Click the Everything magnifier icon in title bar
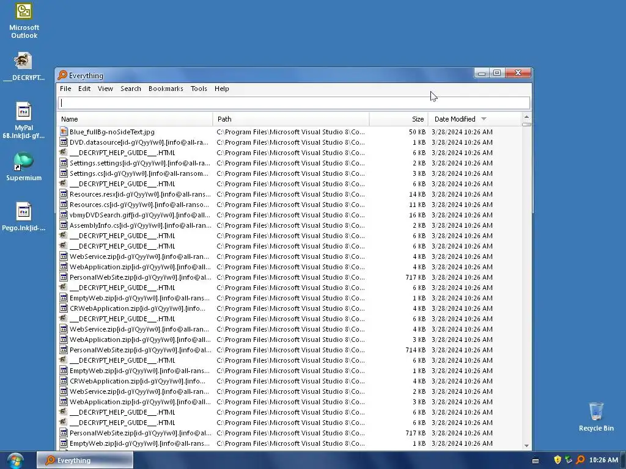The image size is (626, 469). tap(62, 75)
